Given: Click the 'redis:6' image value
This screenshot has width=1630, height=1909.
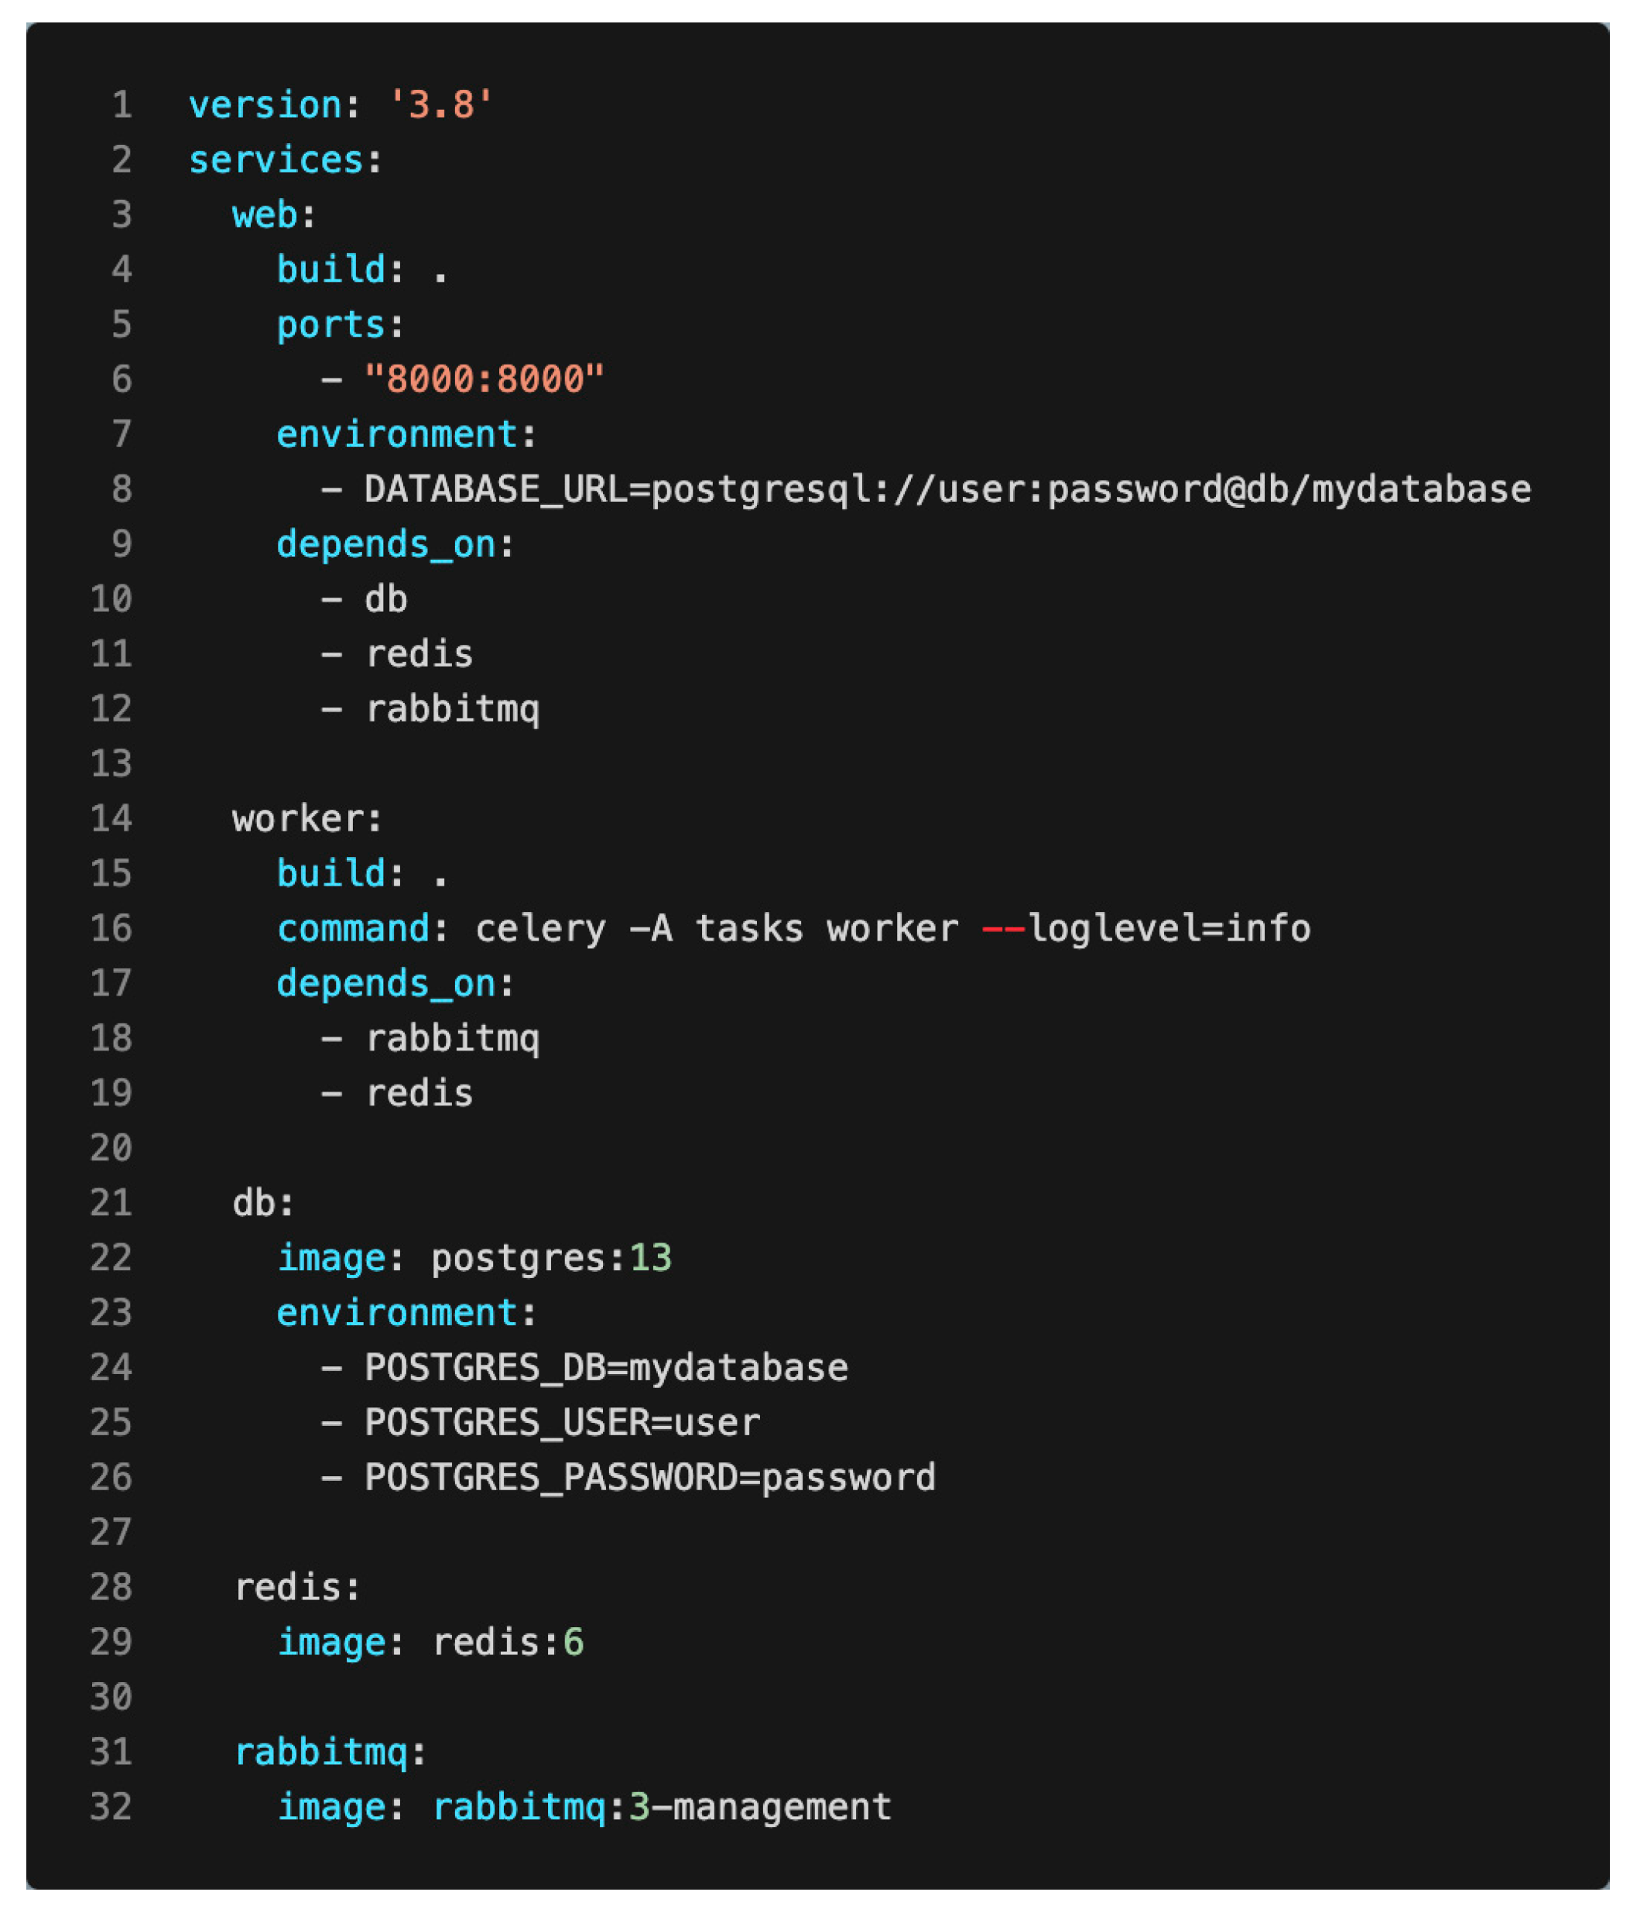Looking at the screenshot, I should pos(508,1643).
